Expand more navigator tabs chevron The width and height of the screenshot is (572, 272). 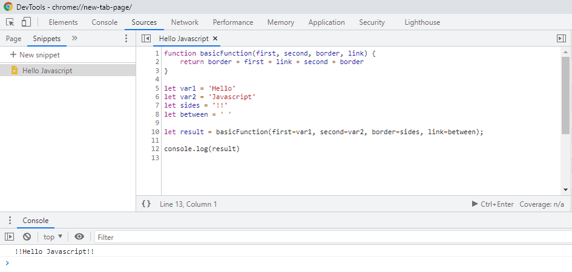pyautogui.click(x=74, y=38)
